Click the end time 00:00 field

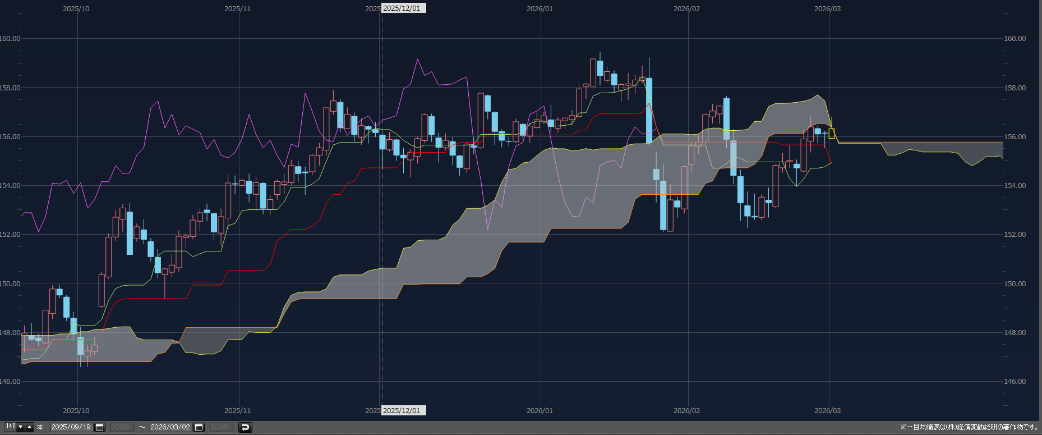220,427
